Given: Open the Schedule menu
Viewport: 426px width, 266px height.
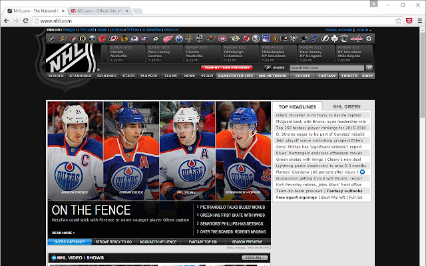Looking at the screenshot, I should click(106, 76).
